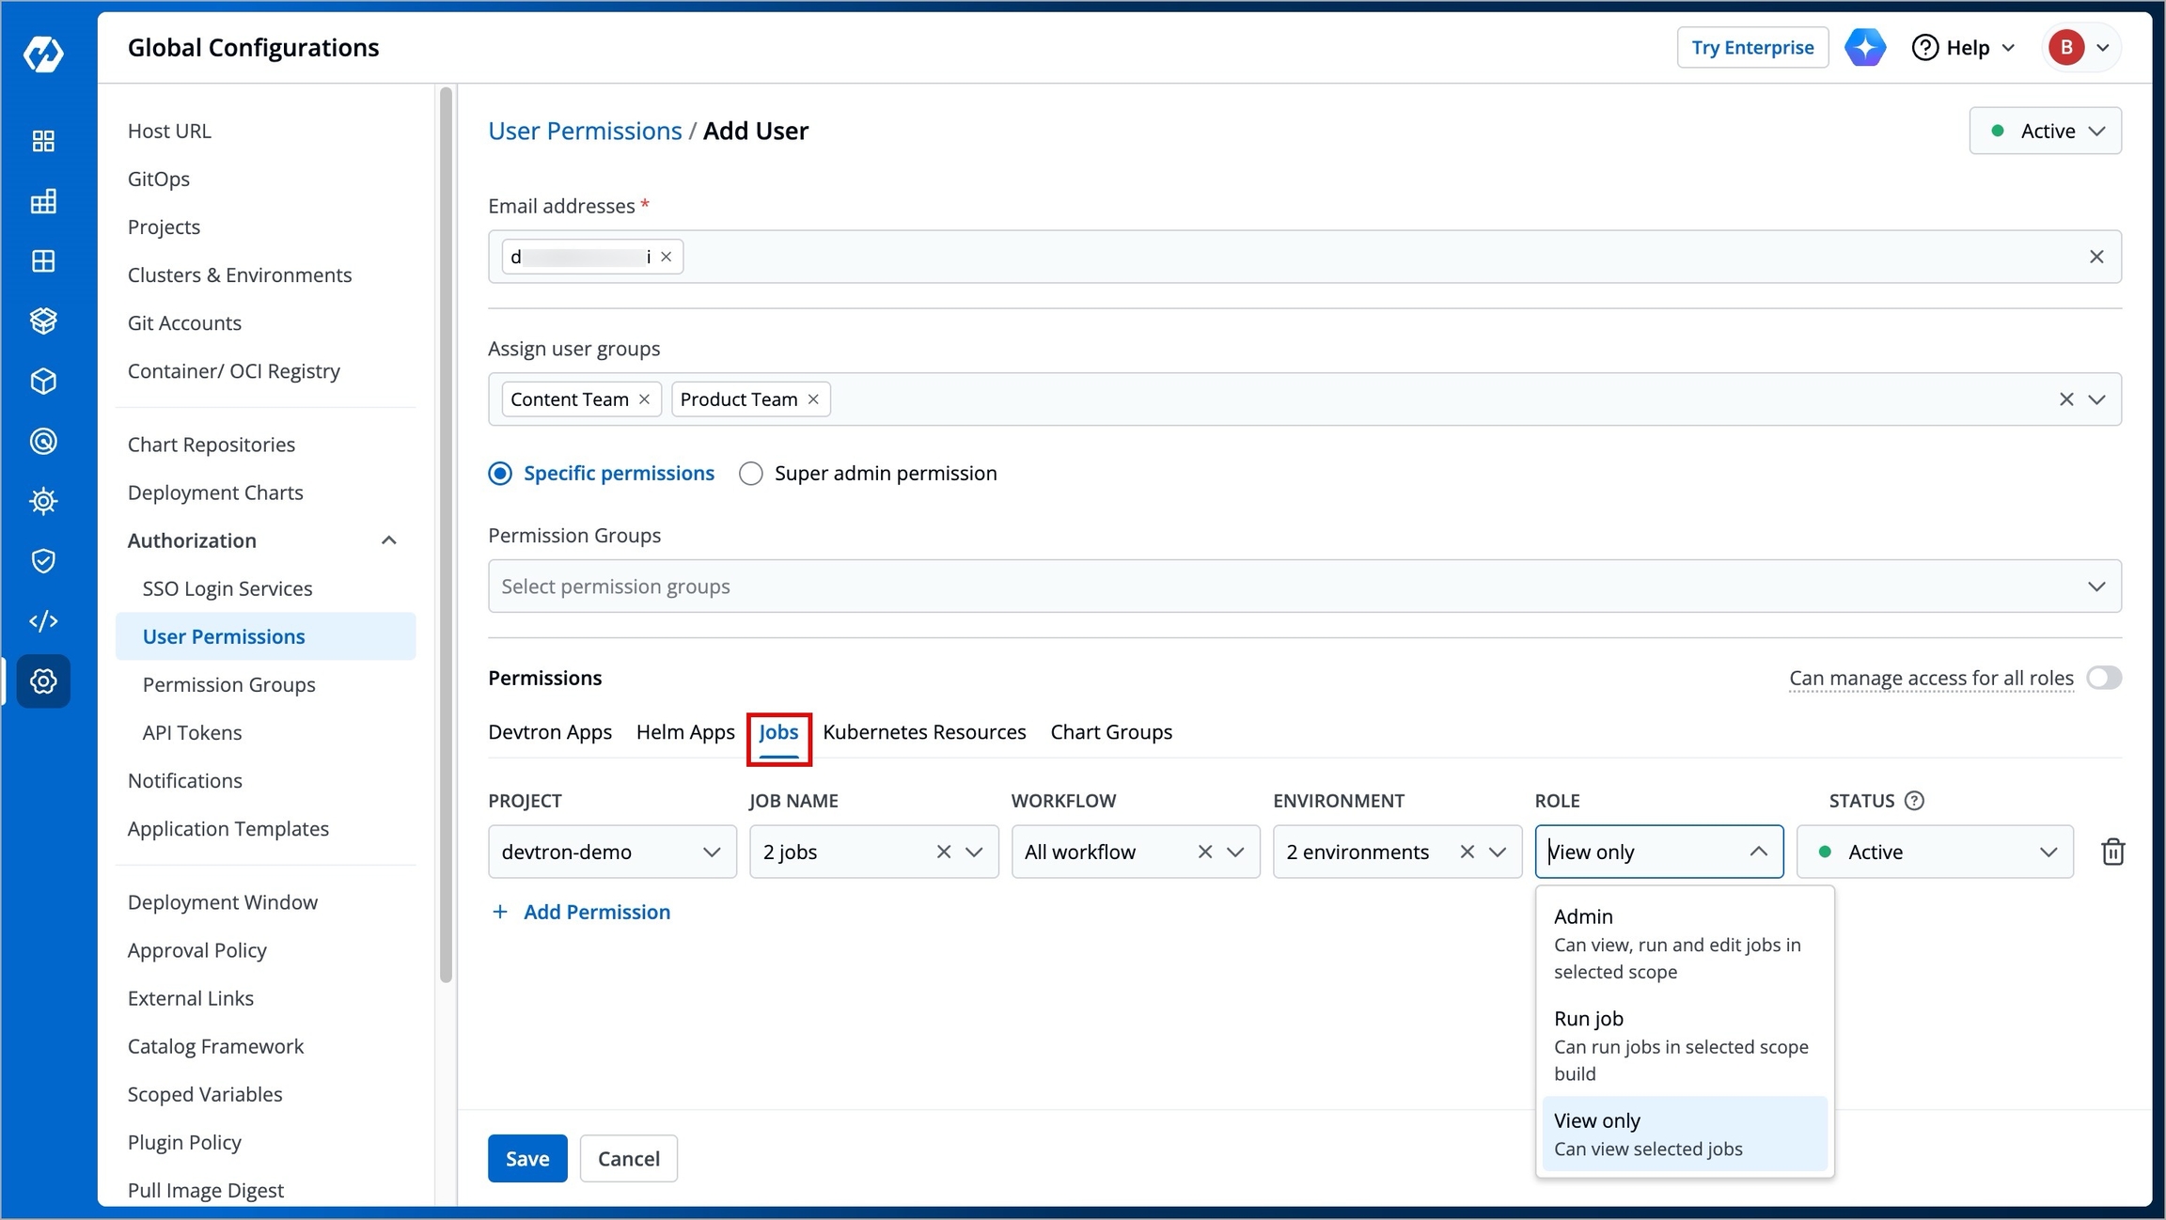The height and width of the screenshot is (1220, 2166).
Task: Click the settings sidebar scrollbar
Action: (x=446, y=536)
